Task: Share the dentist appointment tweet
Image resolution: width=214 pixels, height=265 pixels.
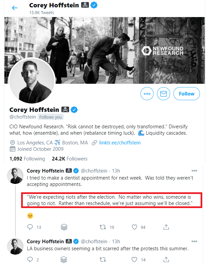Action: click(166, 227)
